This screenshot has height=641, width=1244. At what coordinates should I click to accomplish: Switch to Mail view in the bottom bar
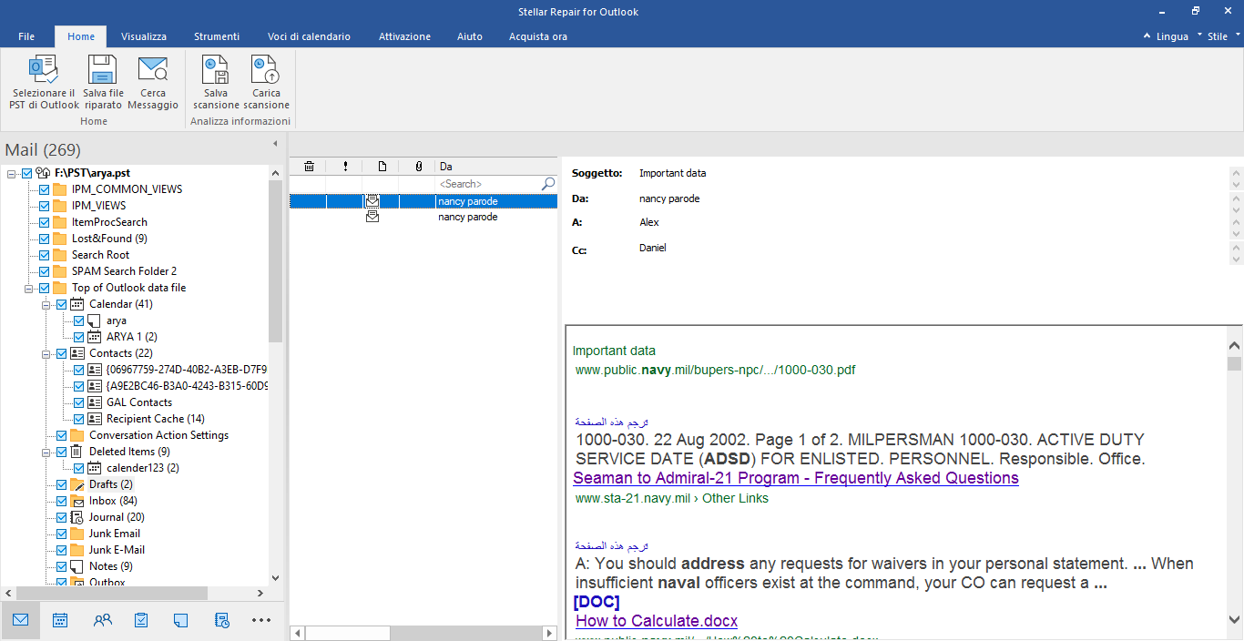click(20, 620)
